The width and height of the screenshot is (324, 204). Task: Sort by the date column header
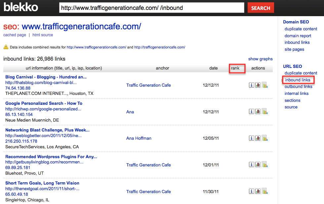coord(214,68)
